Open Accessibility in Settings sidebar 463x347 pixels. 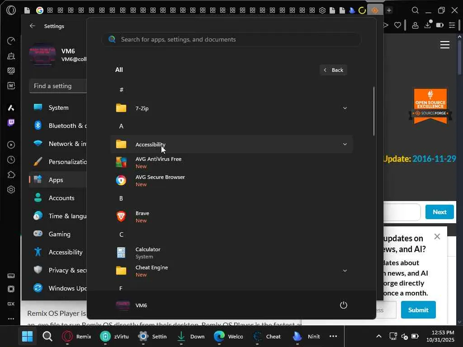pyautogui.click(x=58, y=252)
